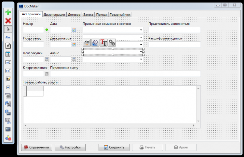Expand second commission combo box arrow
This screenshot has width=244, height=157.
pyautogui.click(x=141, y=37)
